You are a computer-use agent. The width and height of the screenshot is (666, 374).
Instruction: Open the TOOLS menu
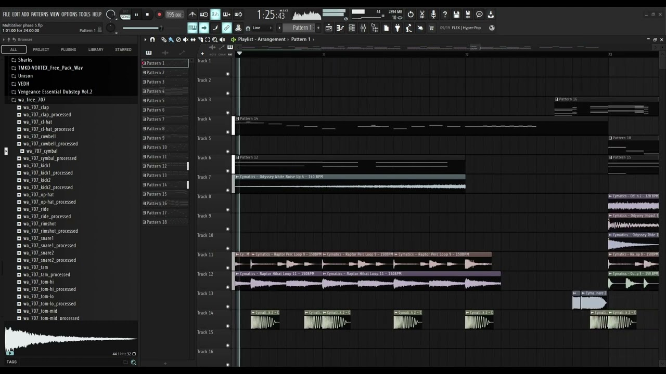85,14
